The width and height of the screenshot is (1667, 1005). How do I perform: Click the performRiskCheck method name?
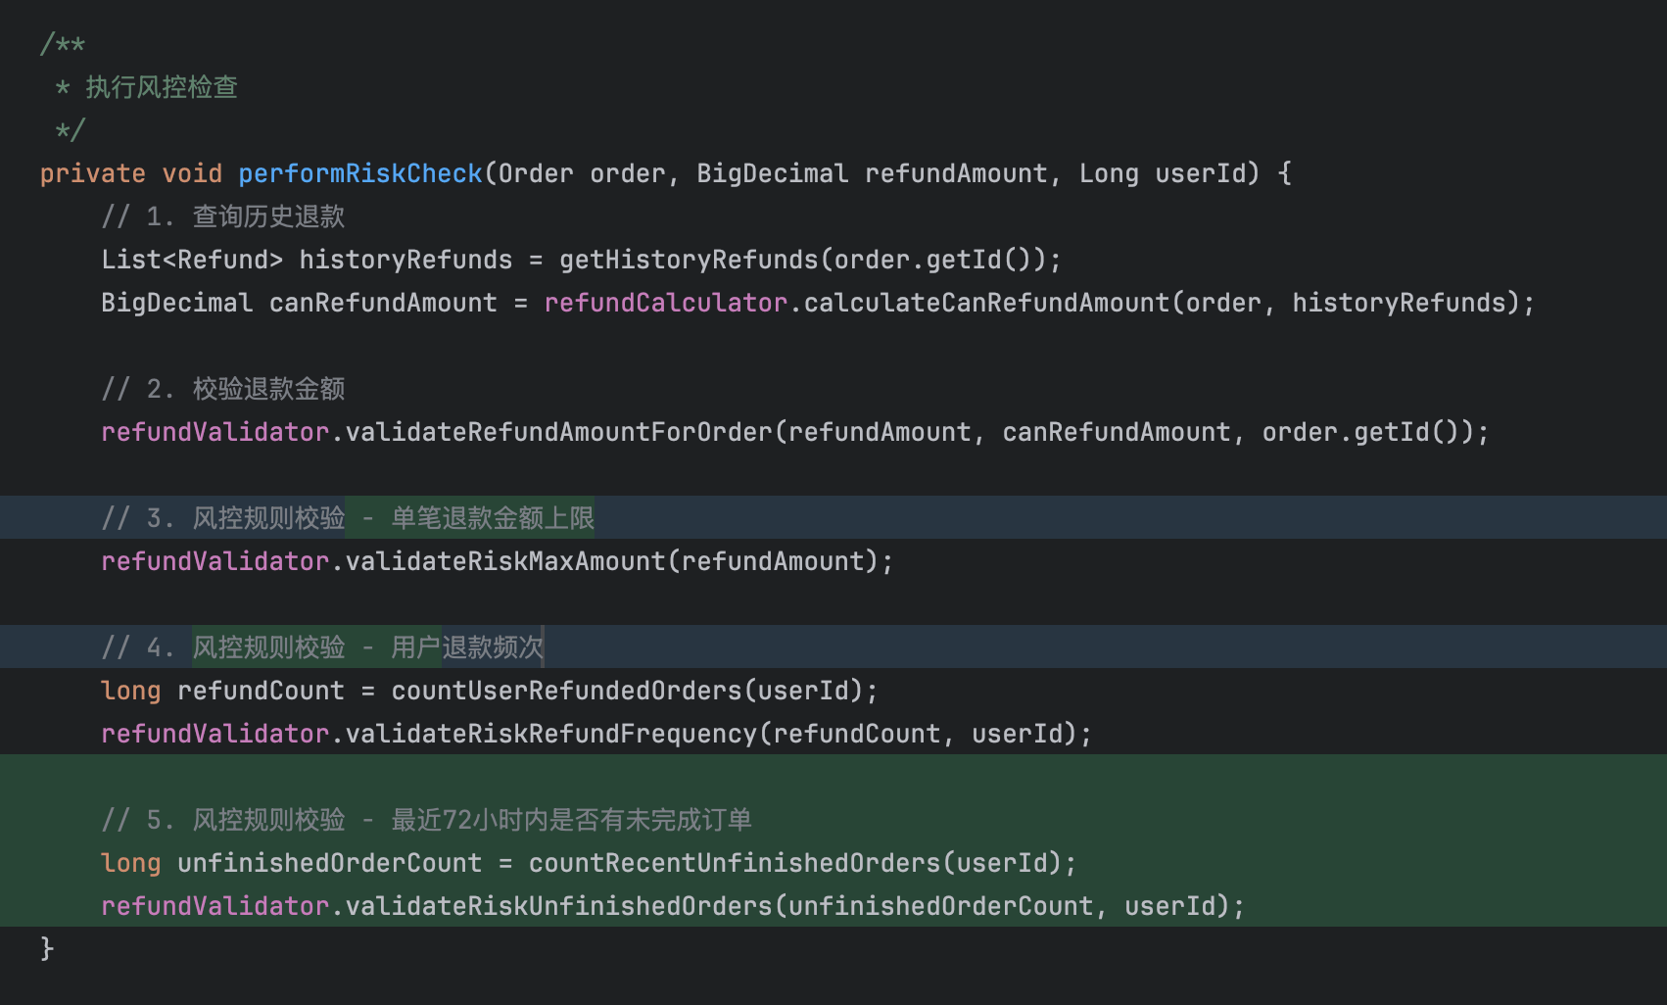359,173
